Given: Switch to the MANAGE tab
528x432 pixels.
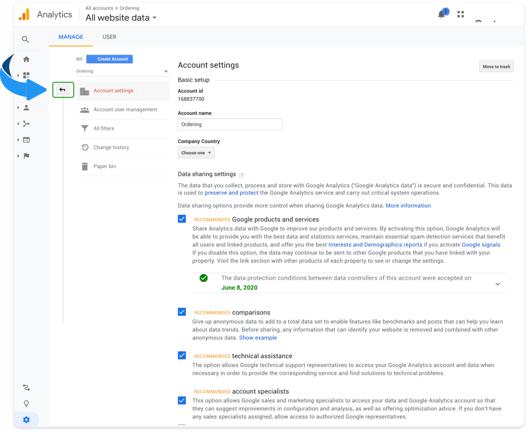Looking at the screenshot, I should (71, 37).
